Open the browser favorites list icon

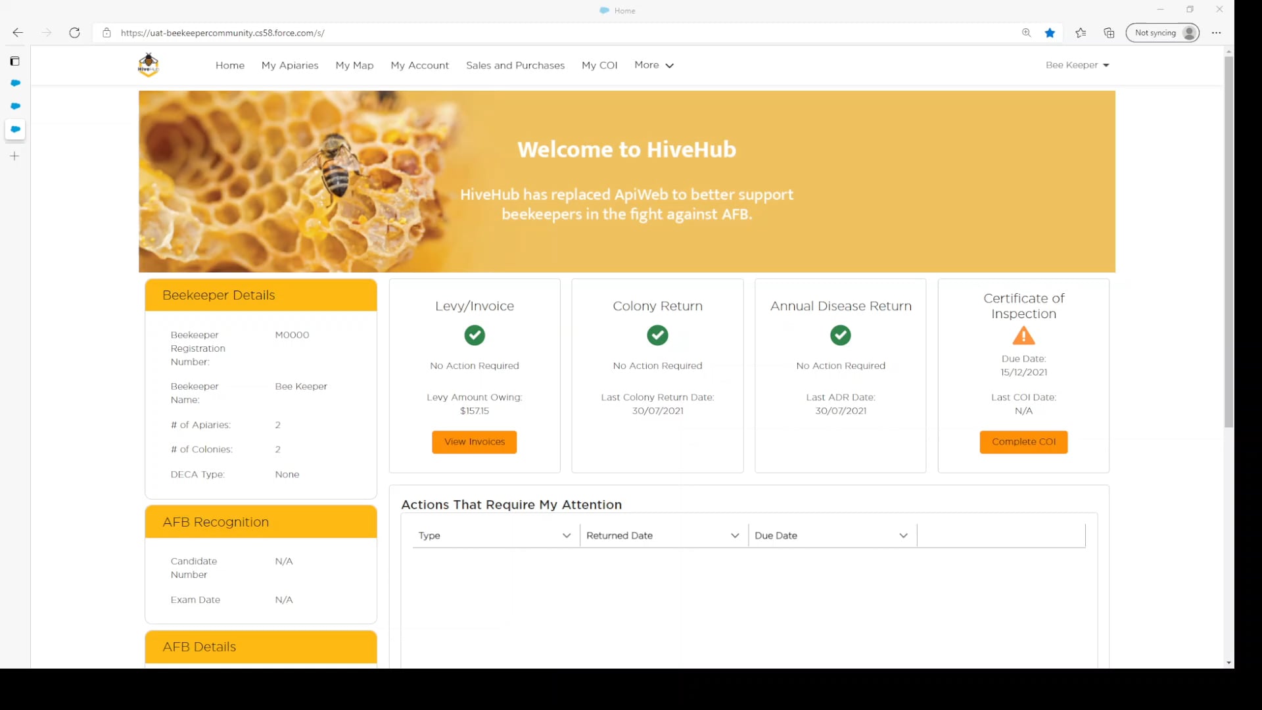click(x=1081, y=33)
